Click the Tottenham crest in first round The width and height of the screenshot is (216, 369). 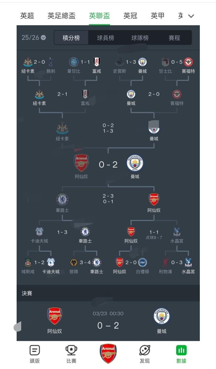coord(51,62)
